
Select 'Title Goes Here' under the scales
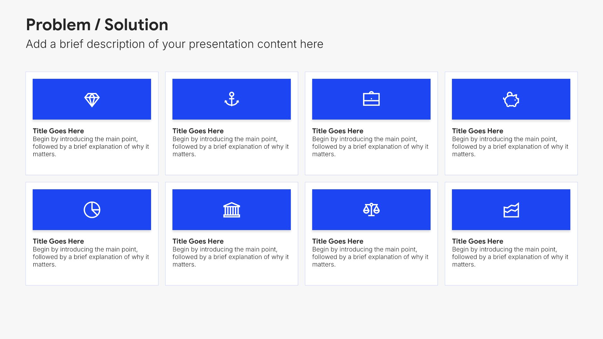(338, 241)
